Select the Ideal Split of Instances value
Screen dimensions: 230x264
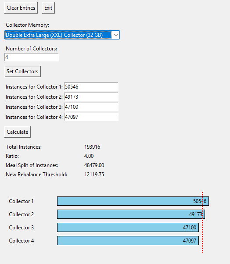[94, 165]
